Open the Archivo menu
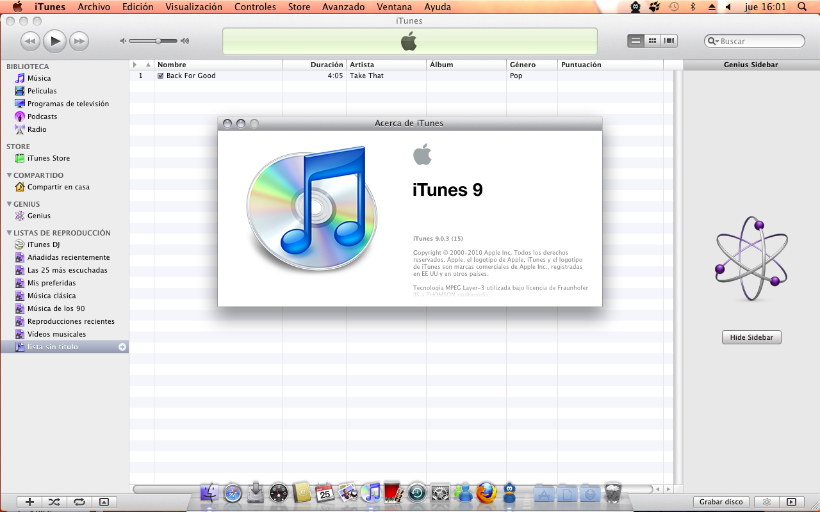The height and width of the screenshot is (512, 820). pyautogui.click(x=94, y=7)
